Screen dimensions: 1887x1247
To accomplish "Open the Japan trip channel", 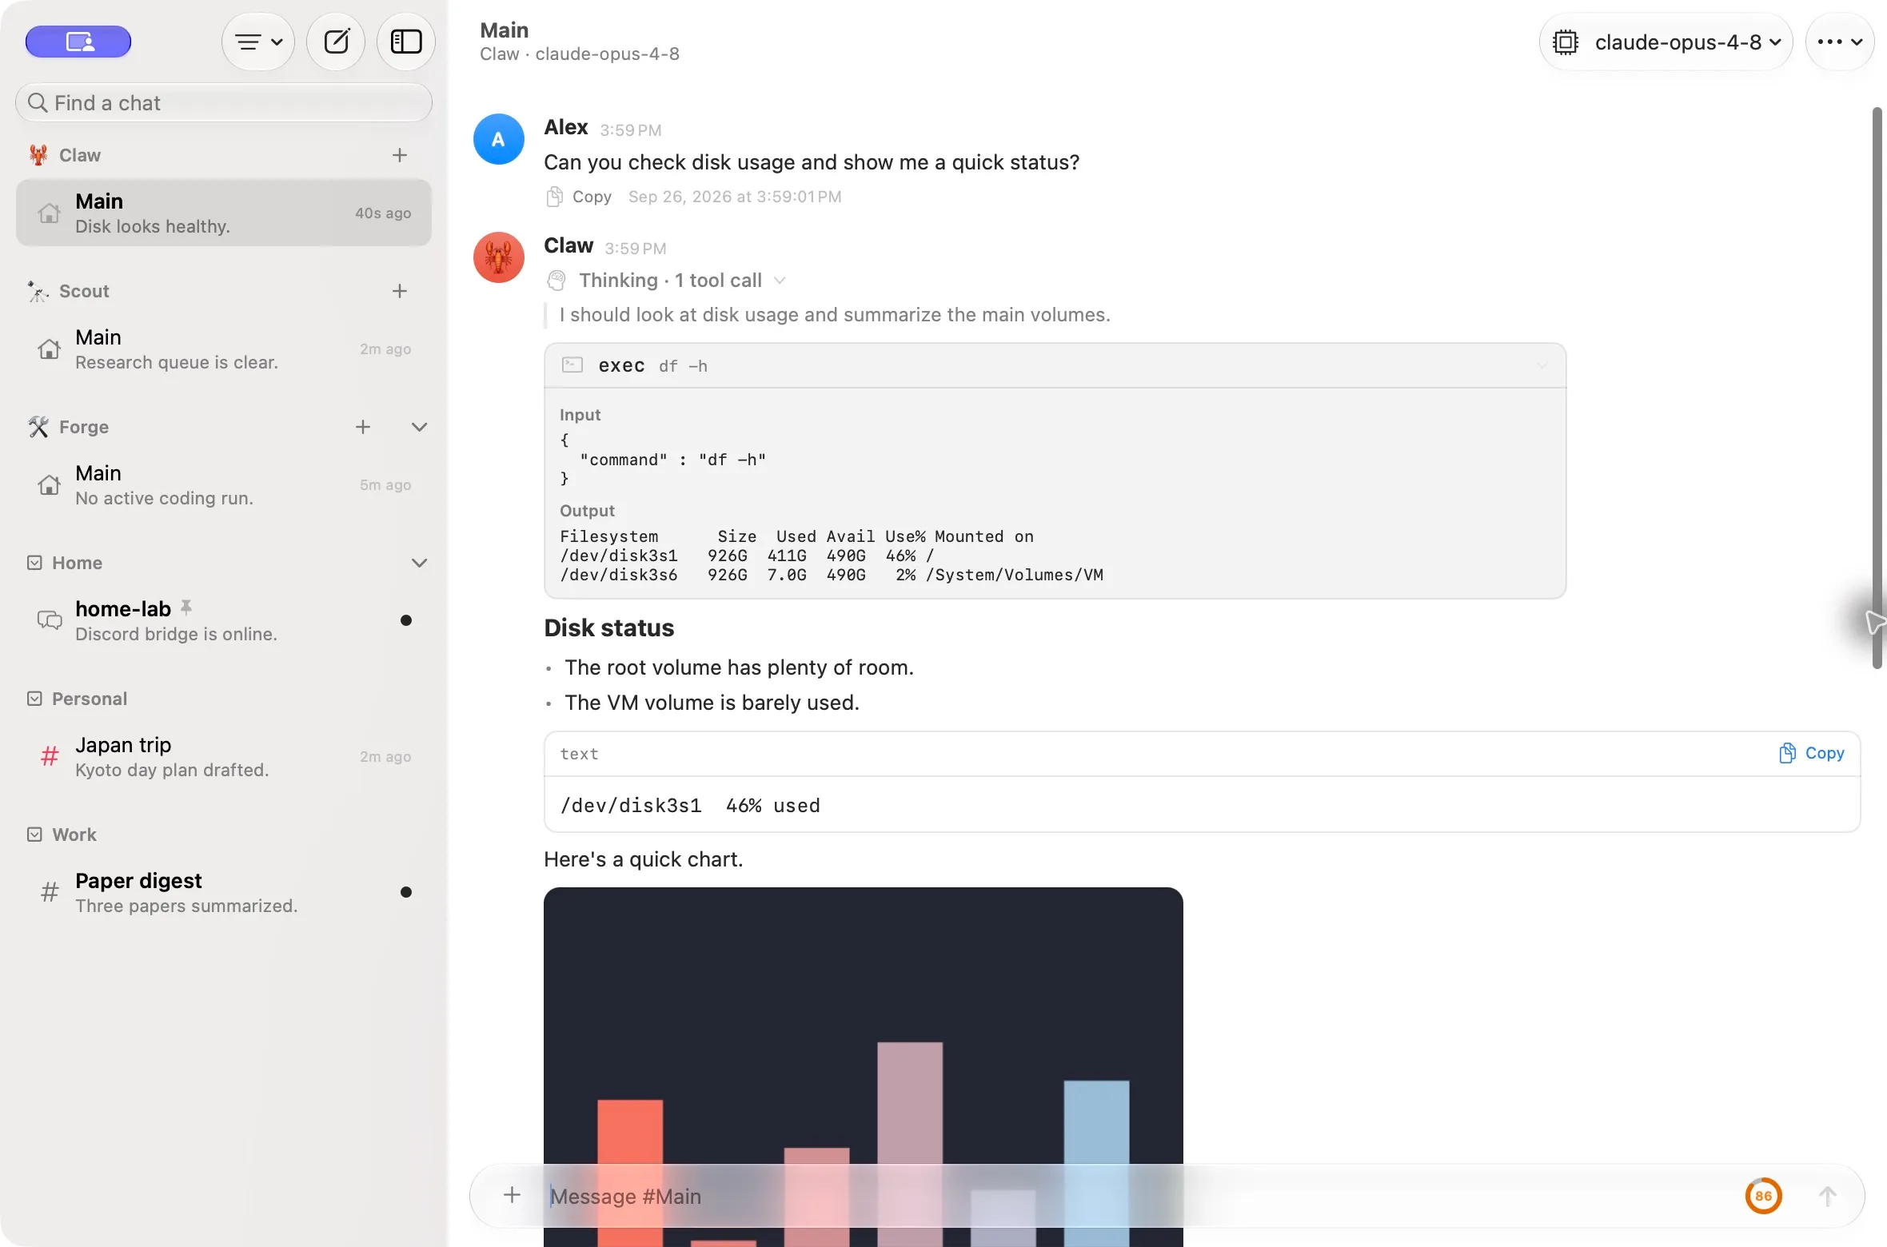I will pyautogui.click(x=224, y=756).
